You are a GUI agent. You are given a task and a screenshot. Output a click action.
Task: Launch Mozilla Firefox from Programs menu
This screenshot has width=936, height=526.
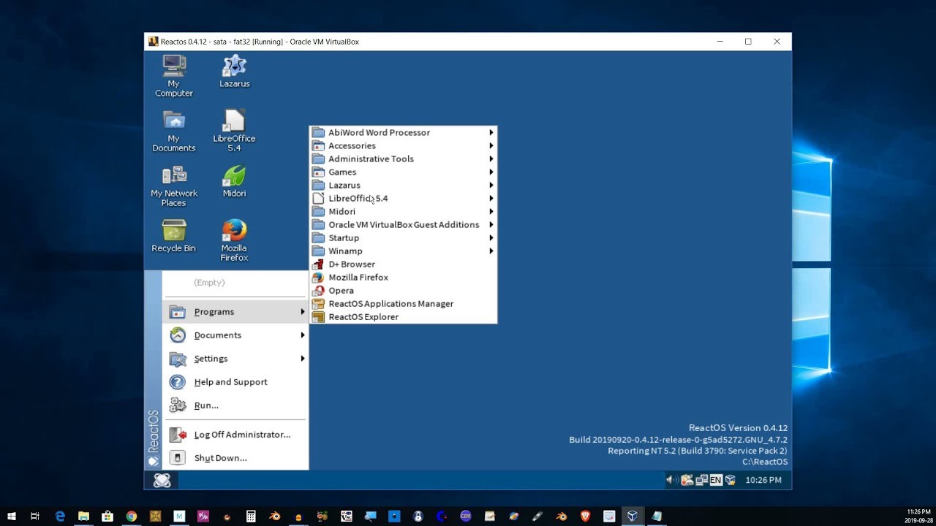(x=403, y=278)
